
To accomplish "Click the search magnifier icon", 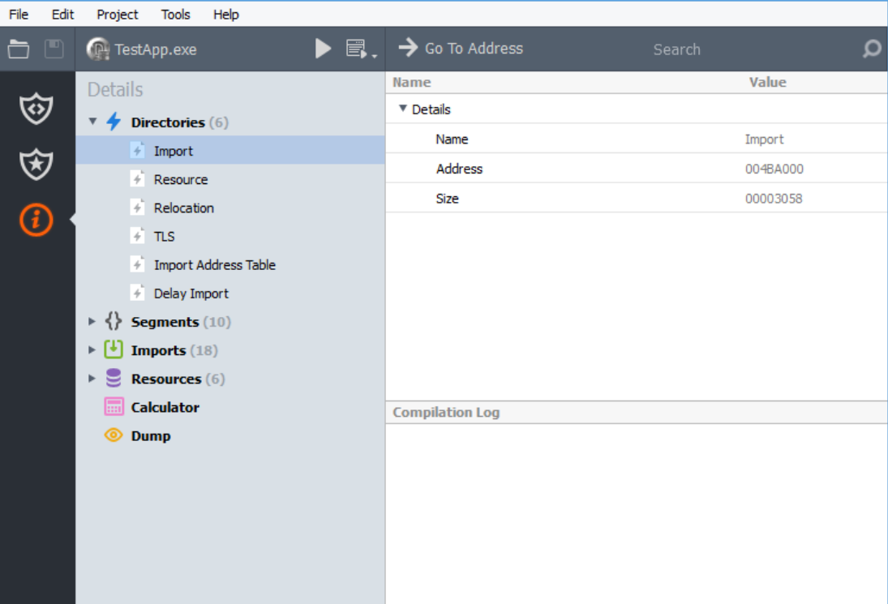I will click(872, 49).
